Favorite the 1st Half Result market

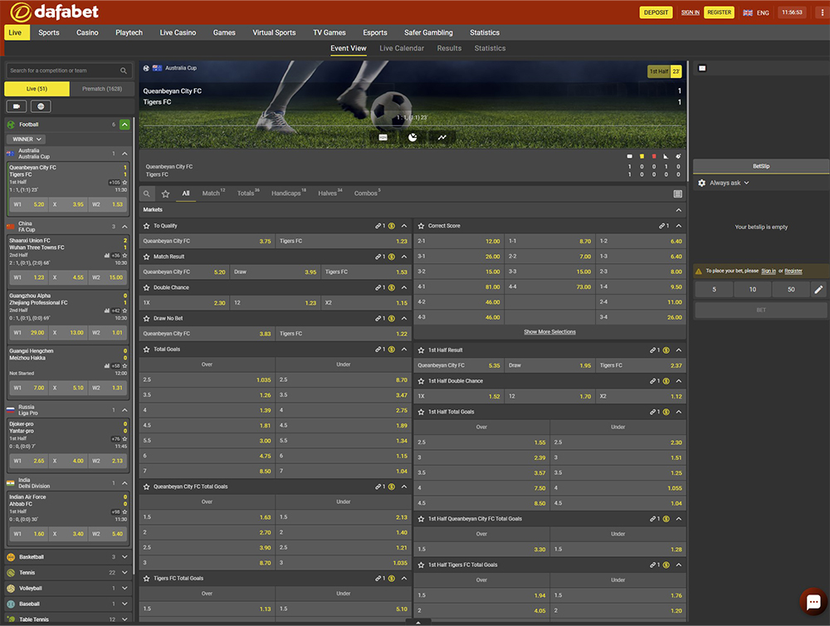coord(422,350)
